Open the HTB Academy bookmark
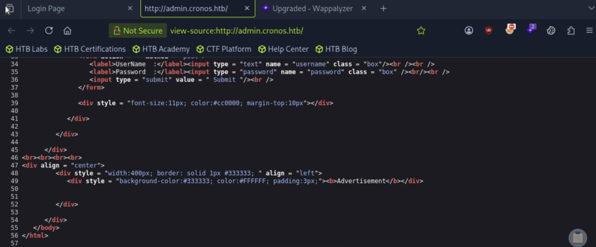The width and height of the screenshot is (596, 247). click(161, 49)
